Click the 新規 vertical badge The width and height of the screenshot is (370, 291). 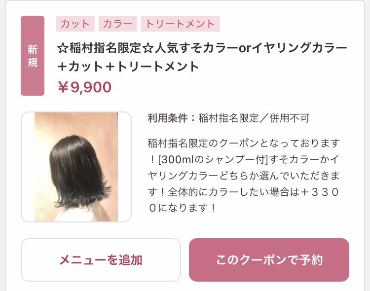click(33, 56)
